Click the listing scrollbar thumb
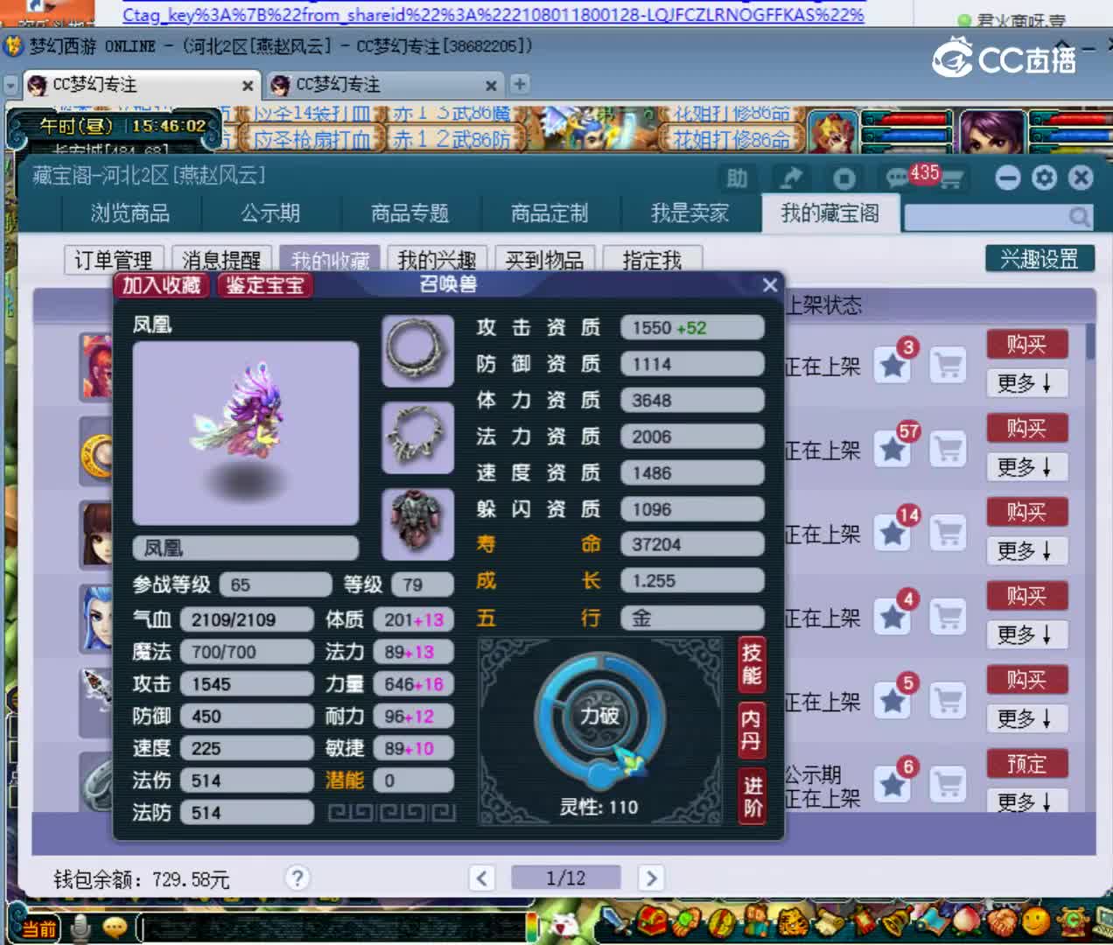1113x945 pixels. point(1090,340)
